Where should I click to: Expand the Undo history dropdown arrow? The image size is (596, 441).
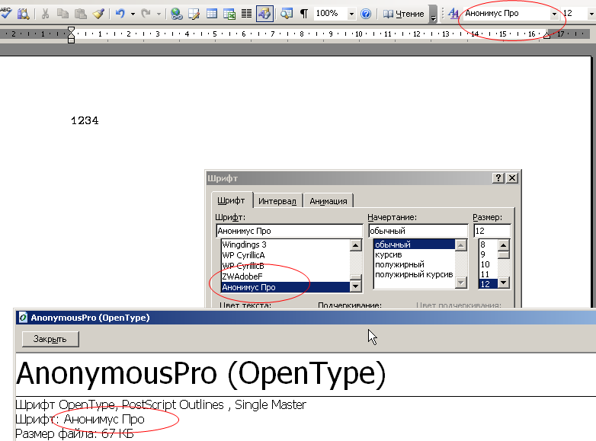133,14
